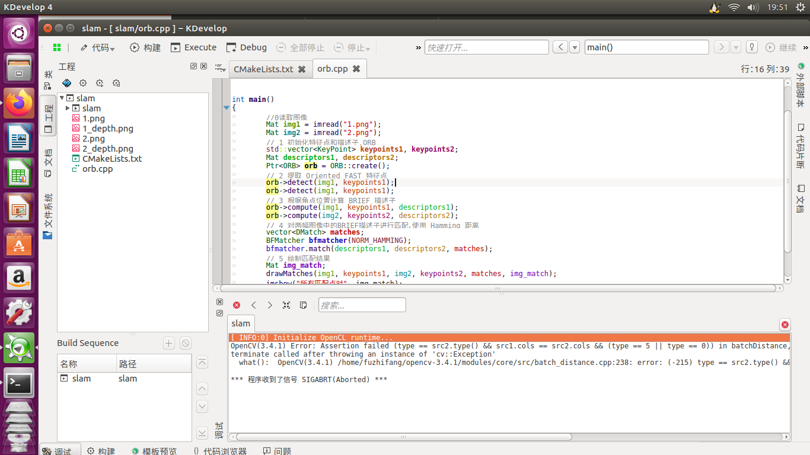Move build item up arrow
Viewport: 810px width, 455px height.
(202, 389)
